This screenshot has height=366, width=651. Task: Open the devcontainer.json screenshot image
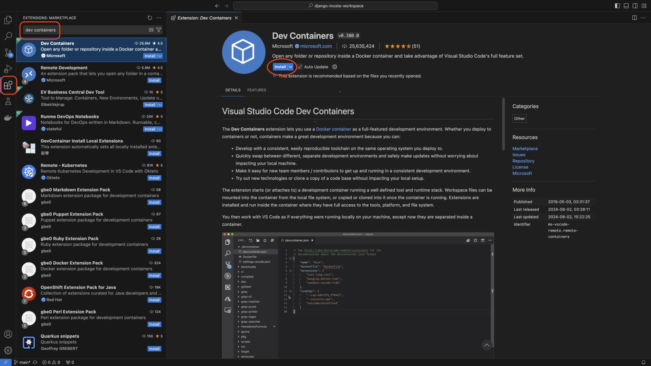click(x=358, y=295)
